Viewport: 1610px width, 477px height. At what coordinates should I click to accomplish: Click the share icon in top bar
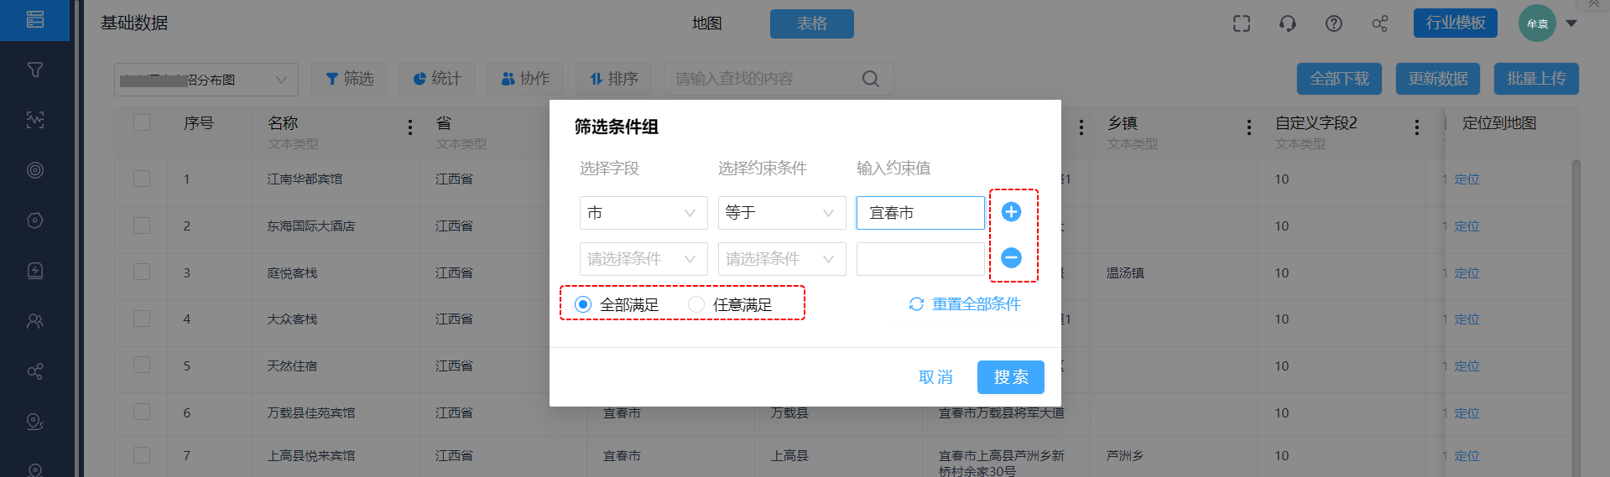(1380, 23)
